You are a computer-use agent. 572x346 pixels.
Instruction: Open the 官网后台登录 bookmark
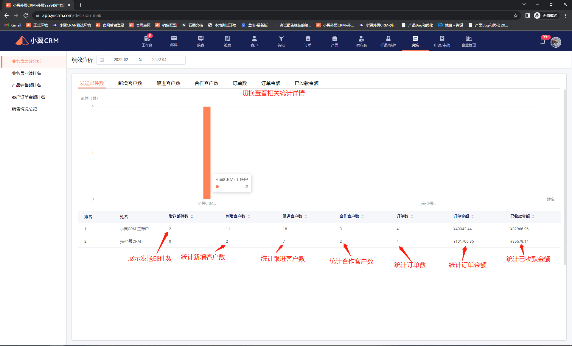pyautogui.click(x=110, y=25)
